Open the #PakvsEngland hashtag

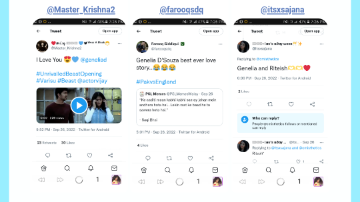pos(156,82)
